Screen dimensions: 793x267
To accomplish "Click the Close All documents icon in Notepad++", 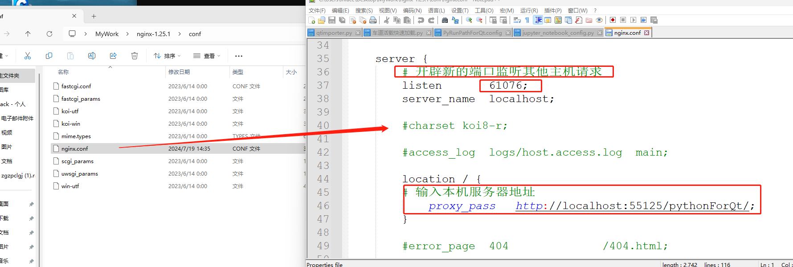I will tap(363, 20).
